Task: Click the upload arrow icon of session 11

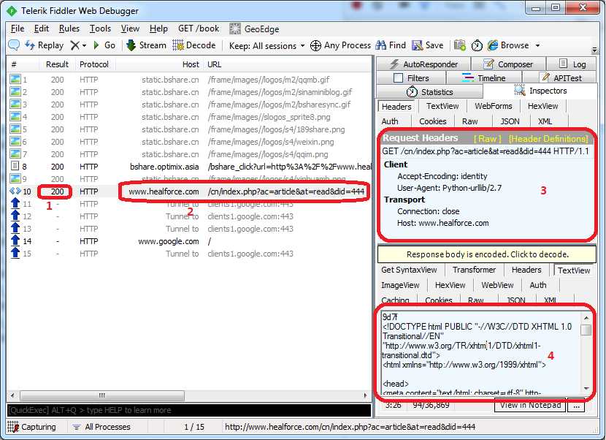Action: (15, 203)
